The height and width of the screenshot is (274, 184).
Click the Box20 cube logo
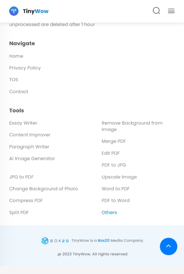click(x=45, y=241)
